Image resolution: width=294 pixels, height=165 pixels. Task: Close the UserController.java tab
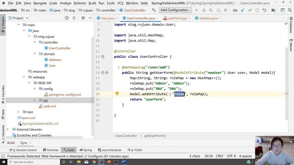tap(158, 18)
